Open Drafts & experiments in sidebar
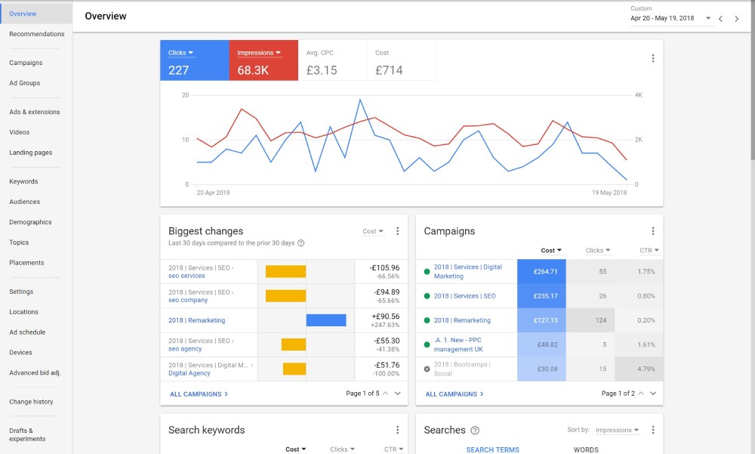 click(27, 434)
